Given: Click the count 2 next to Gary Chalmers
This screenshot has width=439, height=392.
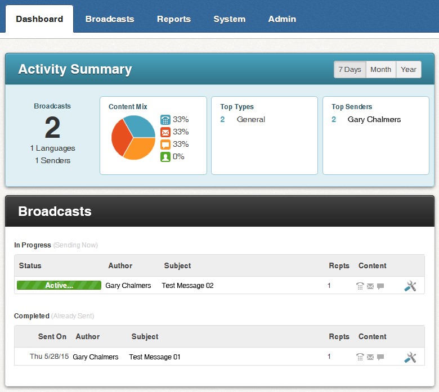Looking at the screenshot, I should click(x=334, y=119).
